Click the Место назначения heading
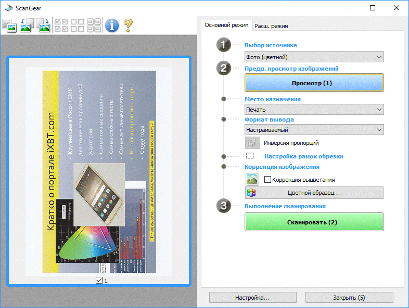The width and height of the screenshot is (409, 308). click(x=272, y=99)
